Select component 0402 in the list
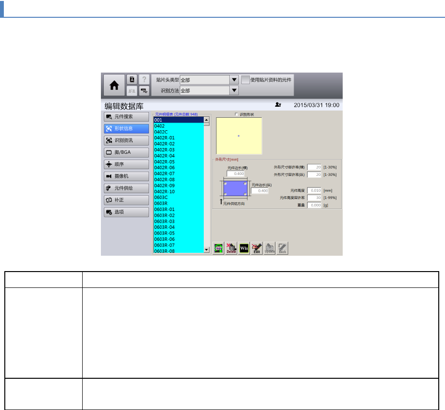 pyautogui.click(x=178, y=126)
